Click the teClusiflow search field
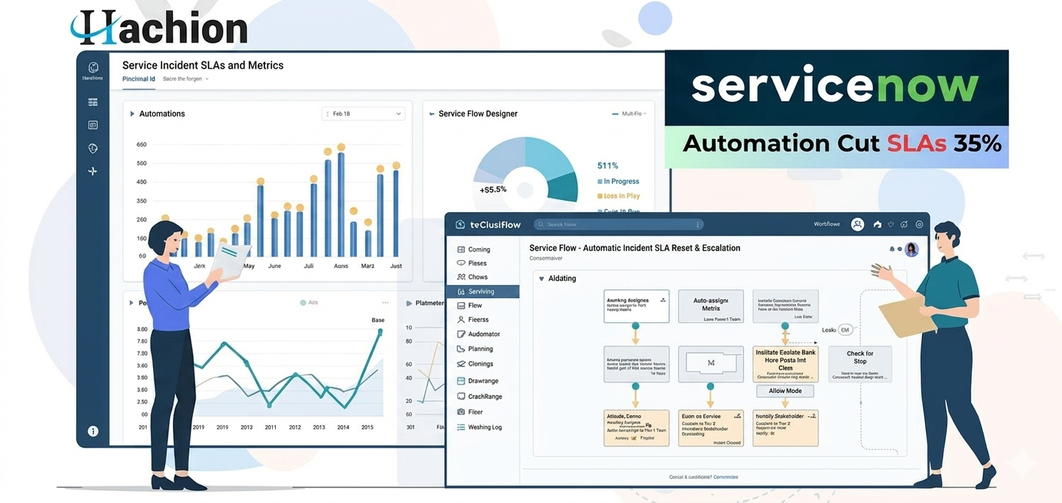The width and height of the screenshot is (1062, 503). click(618, 224)
